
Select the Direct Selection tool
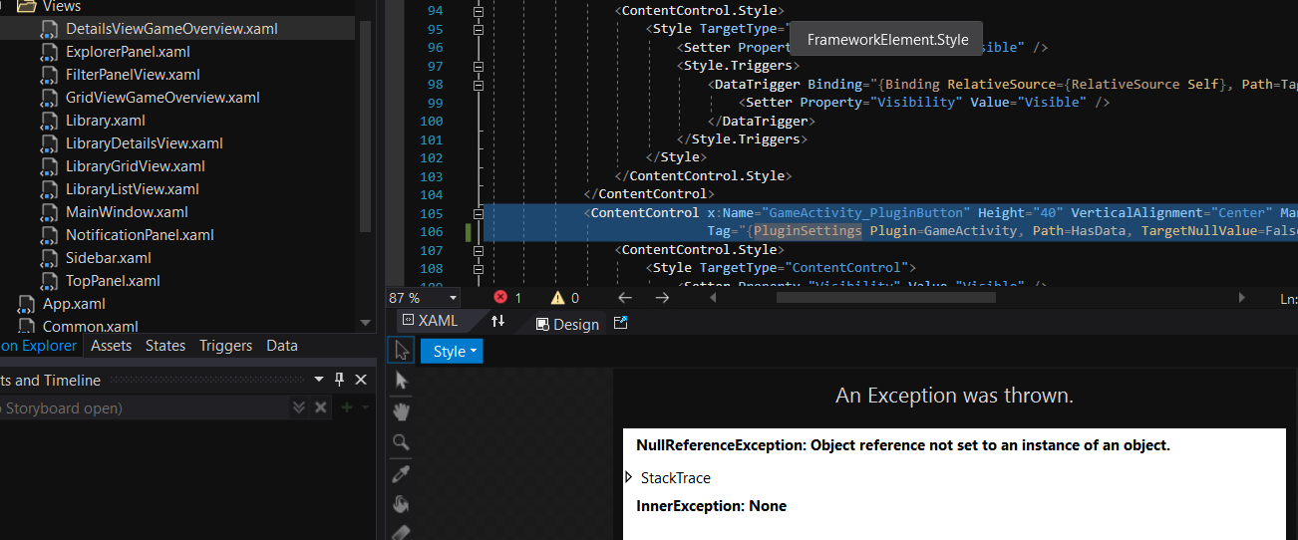tap(402, 381)
